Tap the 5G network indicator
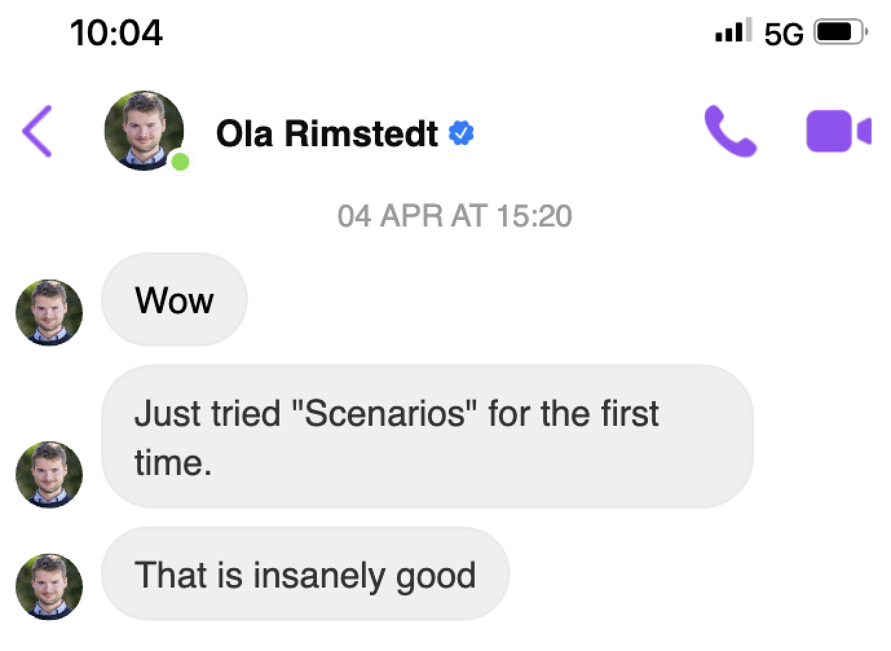Screen dimensions: 891x651 [x=784, y=33]
